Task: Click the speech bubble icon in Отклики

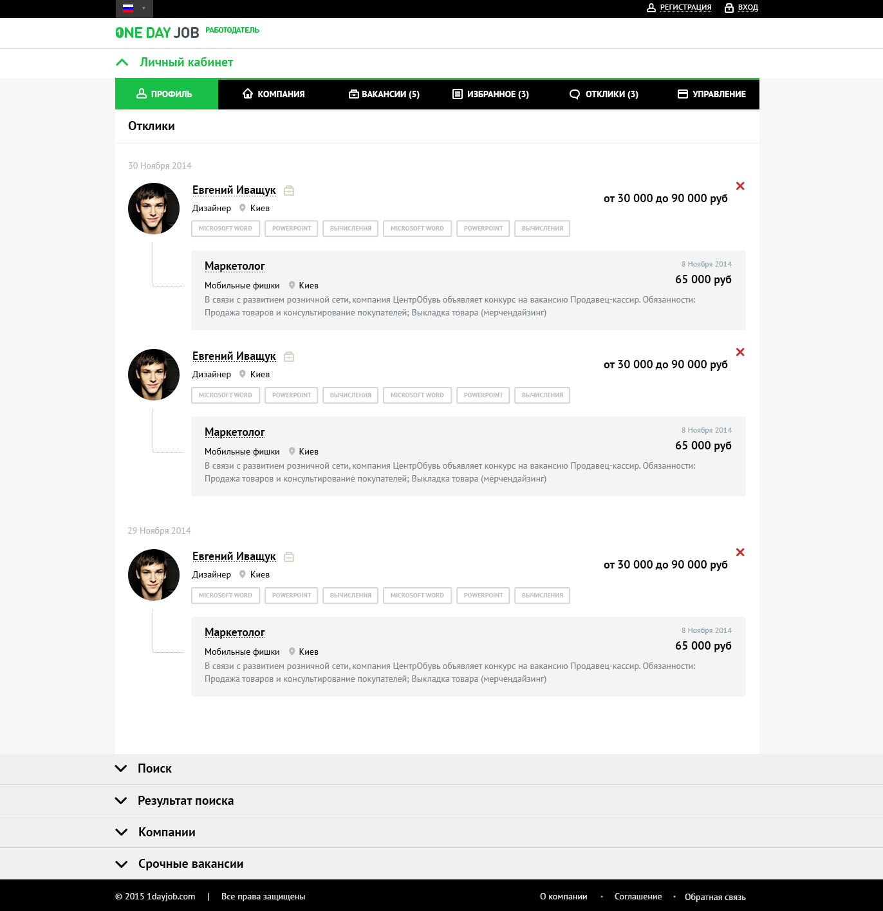Action: [x=575, y=94]
